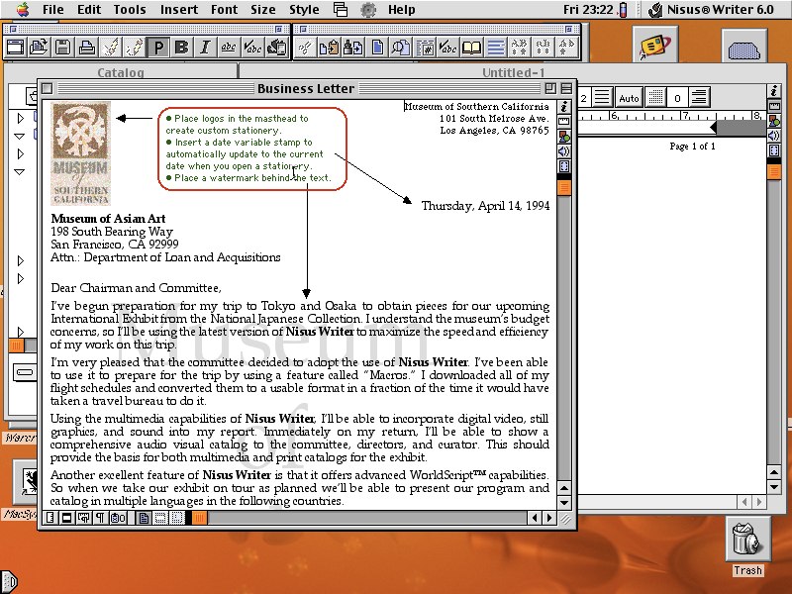This screenshot has height=594, width=792.
Task: Click the info i icon in Untitled-1 sidebar
Action: [x=774, y=91]
